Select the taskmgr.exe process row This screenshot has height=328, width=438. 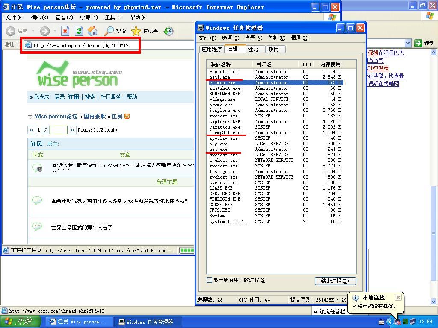pos(275,172)
